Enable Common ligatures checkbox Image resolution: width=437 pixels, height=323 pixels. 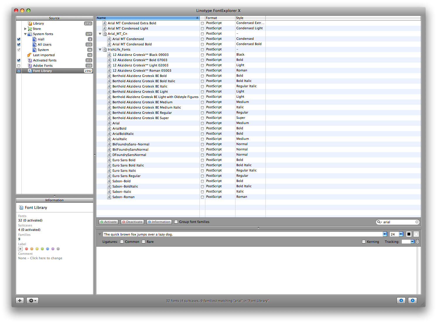(x=122, y=242)
